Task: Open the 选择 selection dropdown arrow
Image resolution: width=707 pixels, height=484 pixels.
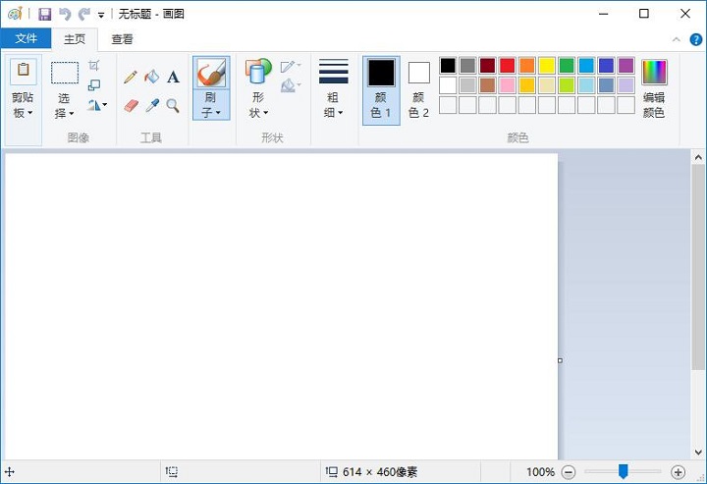Action: point(64,113)
